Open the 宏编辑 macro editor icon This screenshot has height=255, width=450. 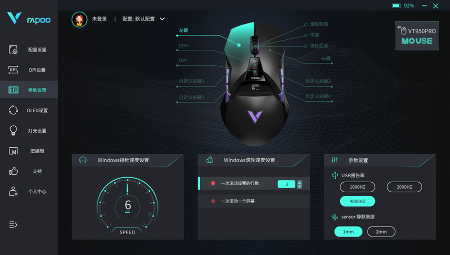tap(13, 151)
